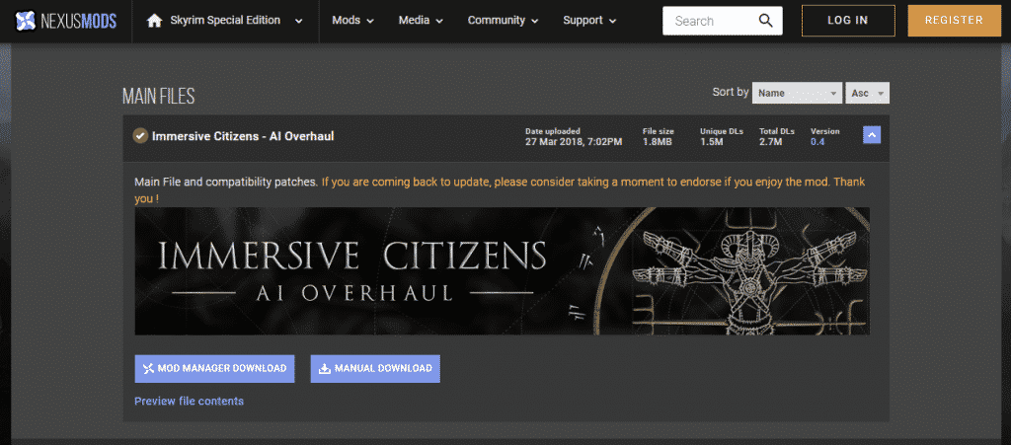Collapse the Immersive Citizens file entry

pos(872,135)
